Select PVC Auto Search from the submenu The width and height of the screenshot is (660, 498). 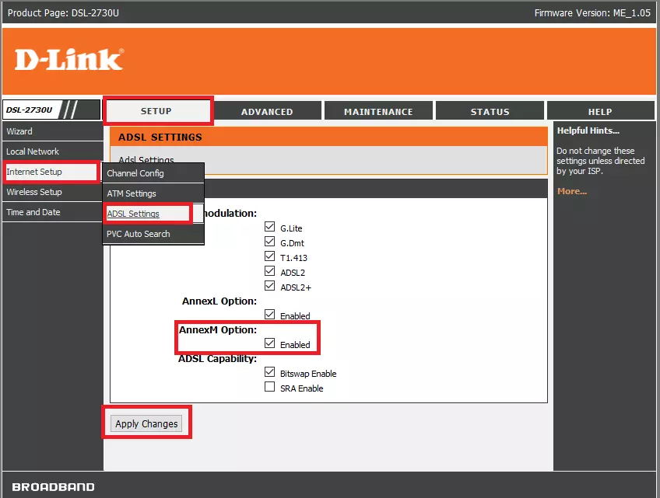tap(153, 234)
